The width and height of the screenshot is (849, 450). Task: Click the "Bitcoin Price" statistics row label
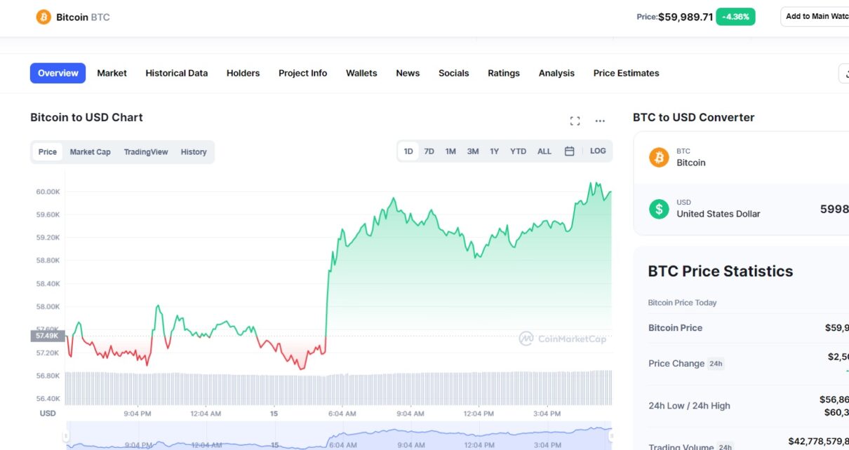click(675, 328)
